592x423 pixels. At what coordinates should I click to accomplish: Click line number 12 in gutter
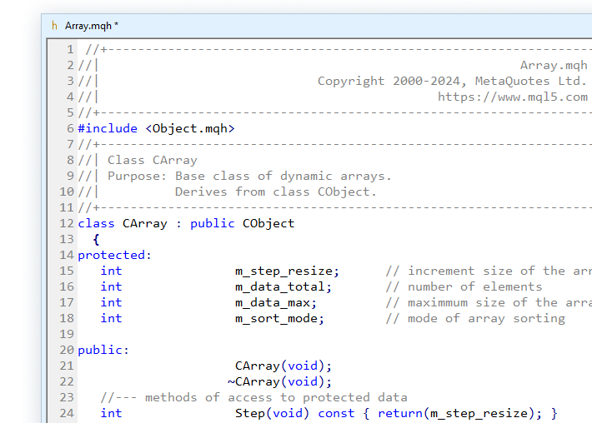67,223
